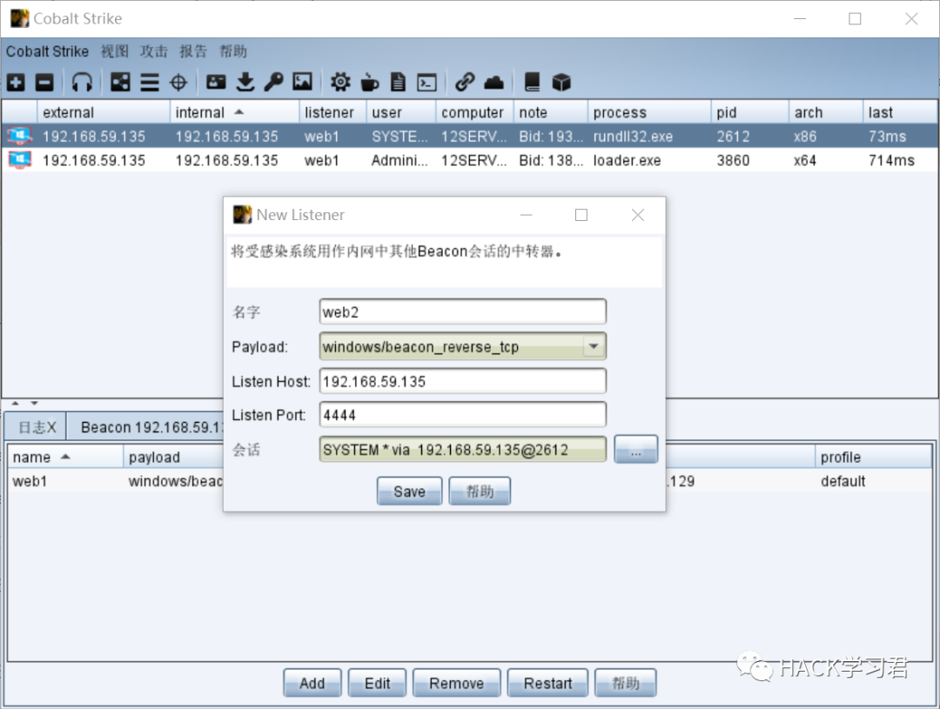Collapse top pane with up split arrow
Image resolution: width=940 pixels, height=709 pixels.
tap(16, 404)
